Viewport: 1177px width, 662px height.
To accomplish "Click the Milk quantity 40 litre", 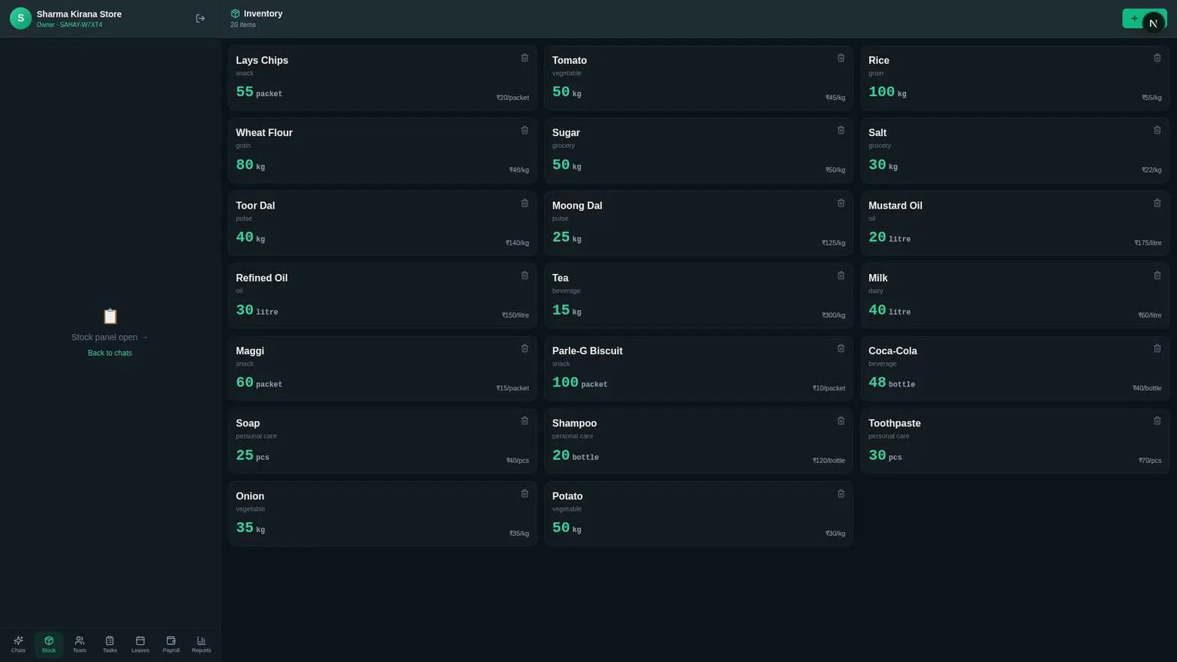I will tap(890, 311).
